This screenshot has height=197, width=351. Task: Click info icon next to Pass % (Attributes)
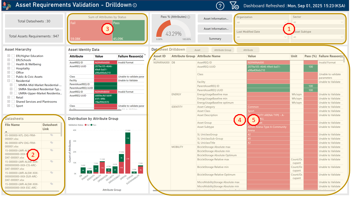(189, 17)
